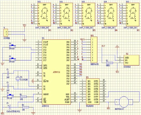Click the S3 push-button switch
The width and height of the screenshot is (141, 115).
(x=13, y=60)
